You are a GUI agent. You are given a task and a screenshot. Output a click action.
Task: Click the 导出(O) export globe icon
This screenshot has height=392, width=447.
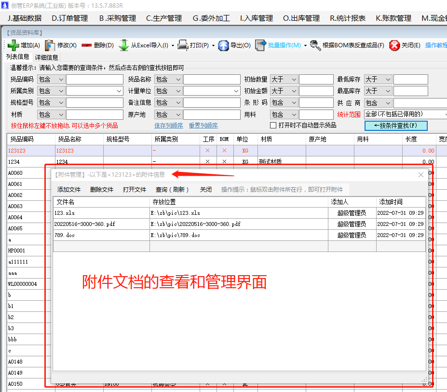pos(223,45)
